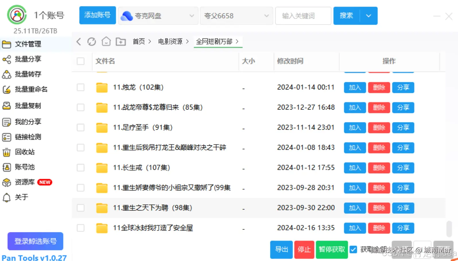Click folder icon of 11.足疗圣手（91集）
Screen dimensions: 458x261
click(102, 128)
